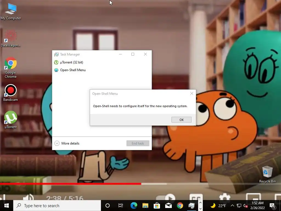Close the Open-Shell Menu dialog
281x211 pixels.
click(x=192, y=93)
